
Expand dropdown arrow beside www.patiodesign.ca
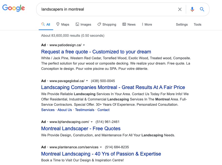point(84,45)
